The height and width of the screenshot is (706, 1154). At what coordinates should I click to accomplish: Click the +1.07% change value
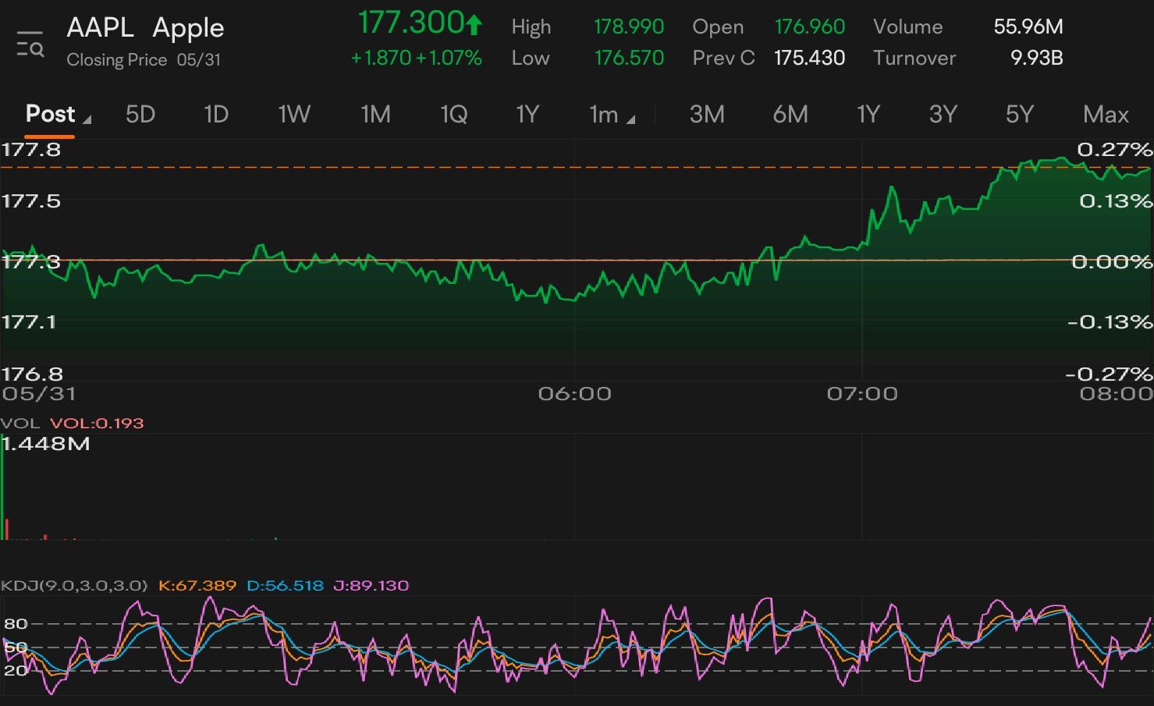449,59
